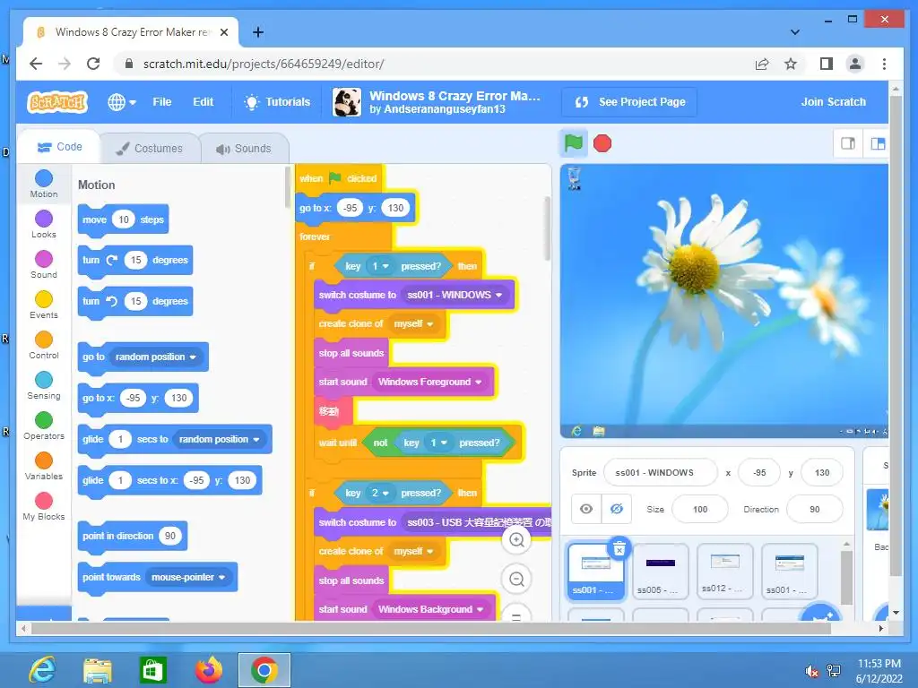The image size is (918, 688).
Task: Open Chrome profile avatar
Action: point(854,64)
